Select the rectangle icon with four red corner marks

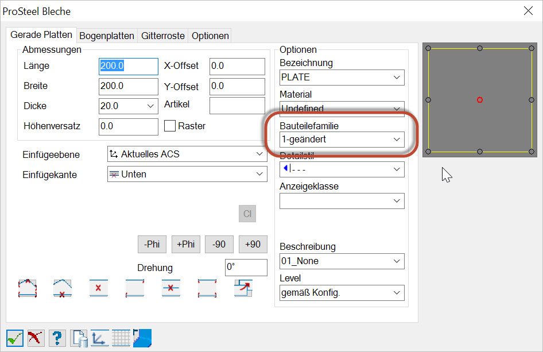(207, 288)
